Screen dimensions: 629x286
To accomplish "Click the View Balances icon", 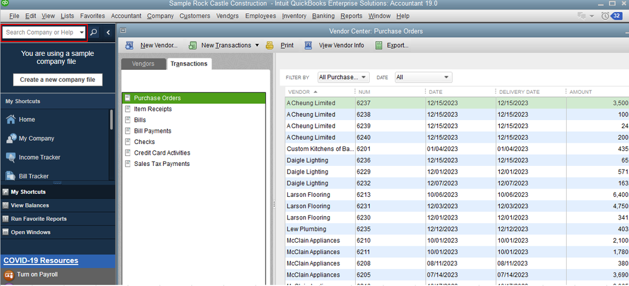I will coord(6,206).
